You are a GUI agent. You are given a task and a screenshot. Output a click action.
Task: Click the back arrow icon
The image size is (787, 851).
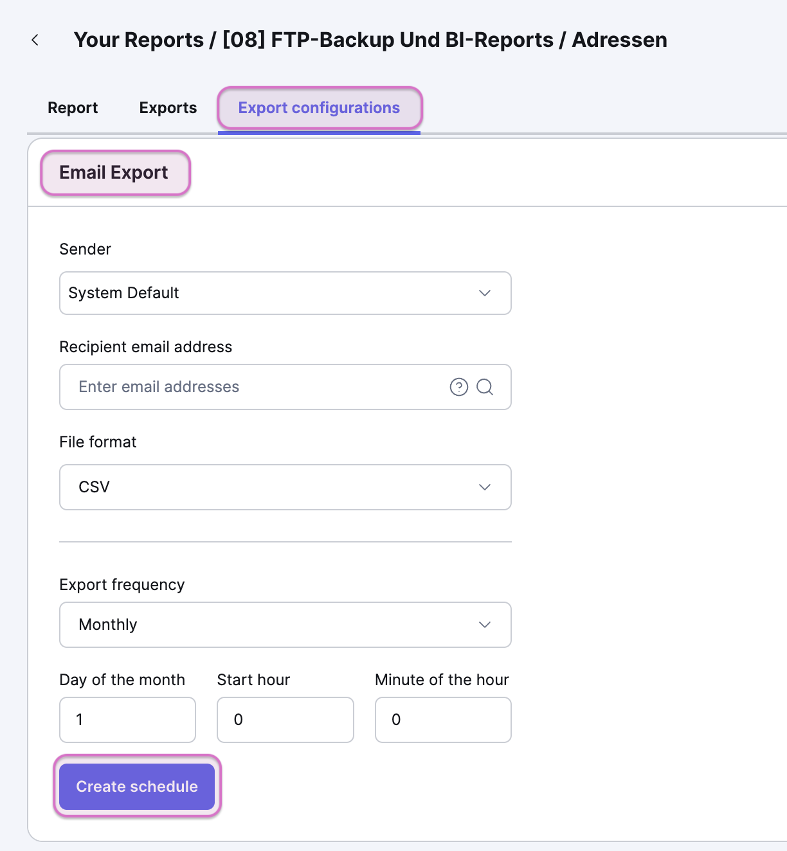click(x=35, y=40)
